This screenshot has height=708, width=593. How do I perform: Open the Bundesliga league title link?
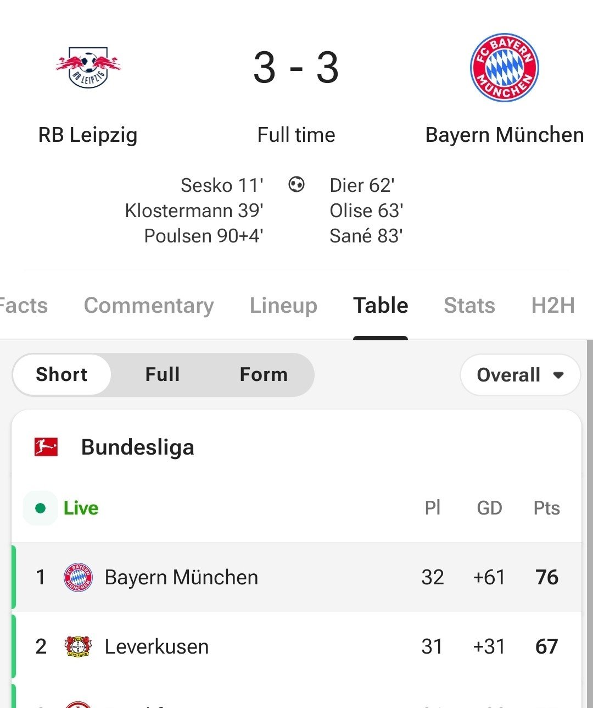[x=137, y=447]
